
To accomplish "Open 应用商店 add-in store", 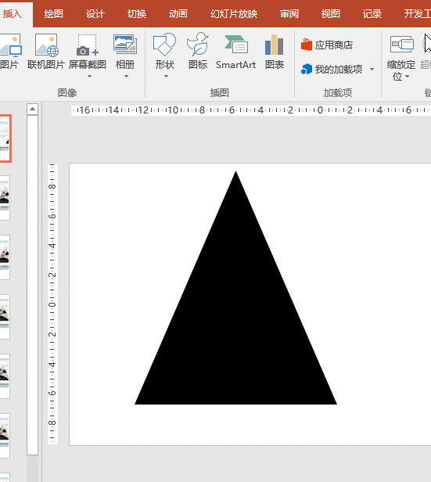I will [x=327, y=45].
